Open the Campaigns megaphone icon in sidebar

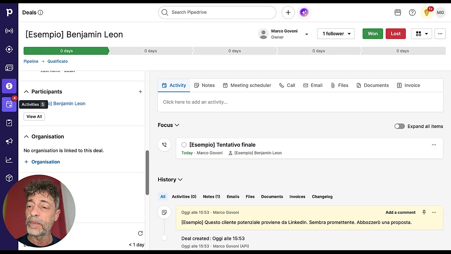pos(9,141)
